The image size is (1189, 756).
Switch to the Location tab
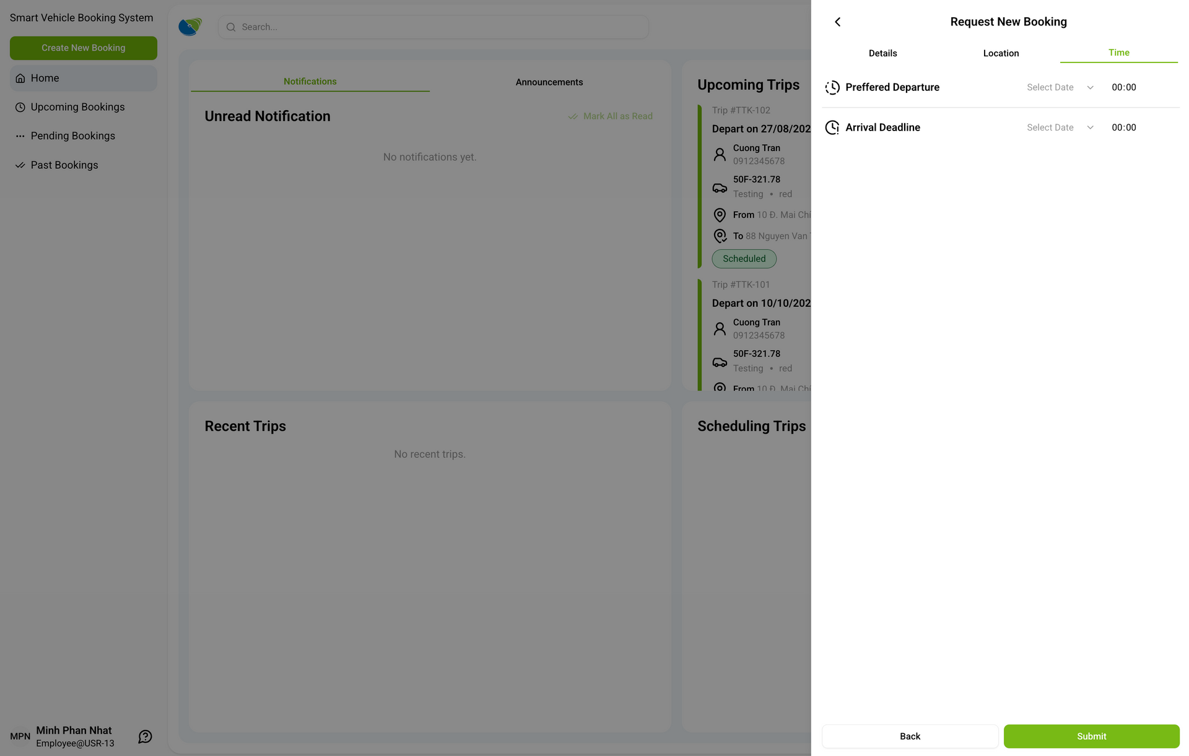[1001, 53]
